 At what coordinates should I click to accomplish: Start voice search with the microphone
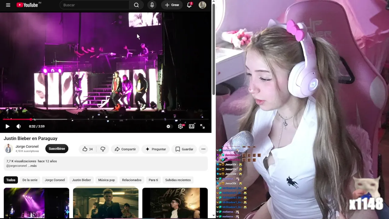click(152, 5)
